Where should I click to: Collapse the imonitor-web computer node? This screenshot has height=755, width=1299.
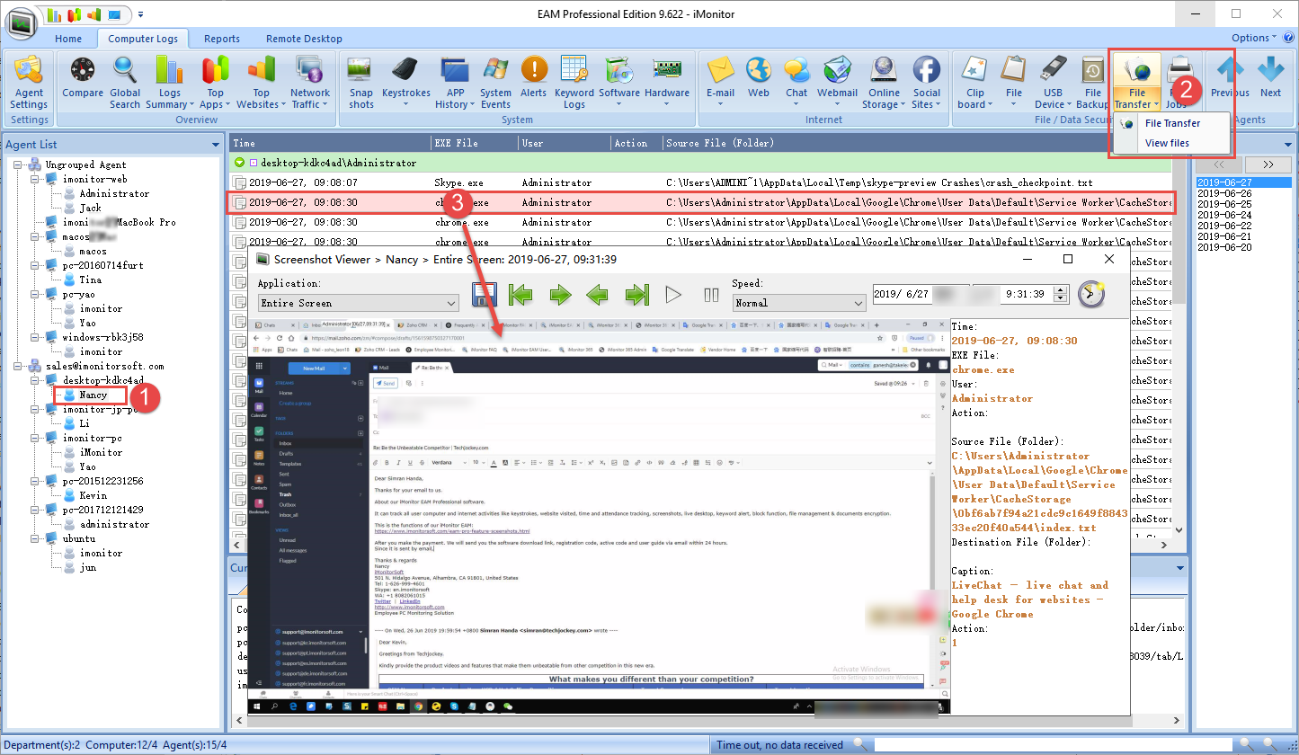[x=35, y=179]
